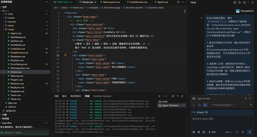Click the undo arrow beside chat message
The image size is (257, 137).
202,18
